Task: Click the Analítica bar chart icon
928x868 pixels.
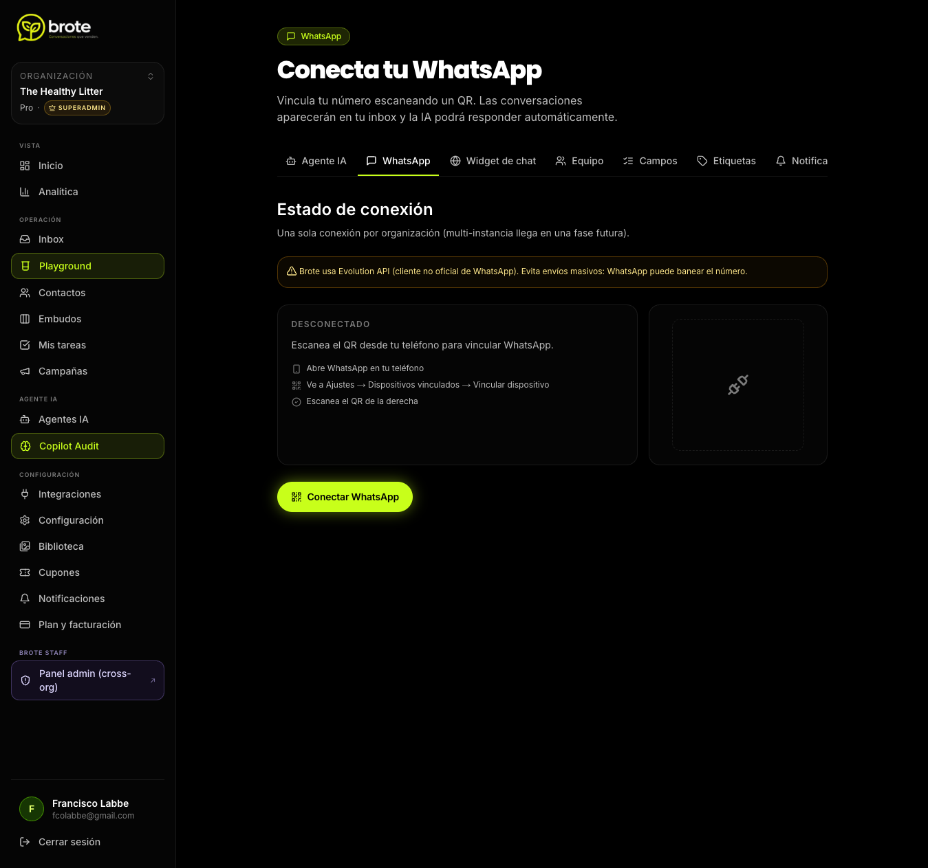Action: 25,192
